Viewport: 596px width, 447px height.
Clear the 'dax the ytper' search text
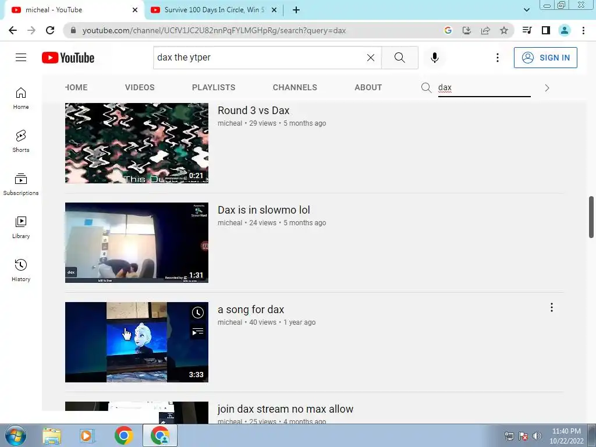(x=371, y=58)
